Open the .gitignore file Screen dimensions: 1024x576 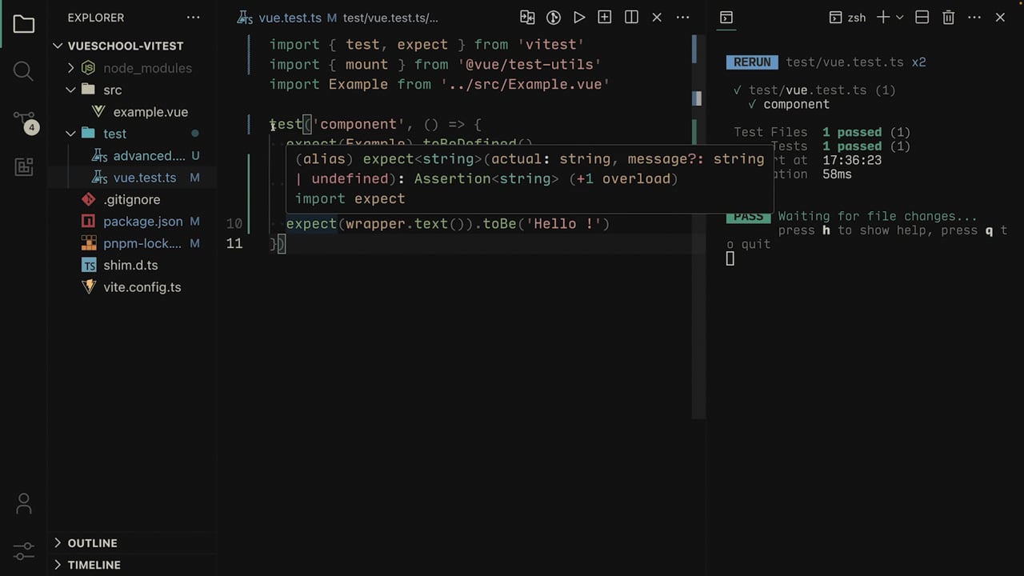click(131, 199)
